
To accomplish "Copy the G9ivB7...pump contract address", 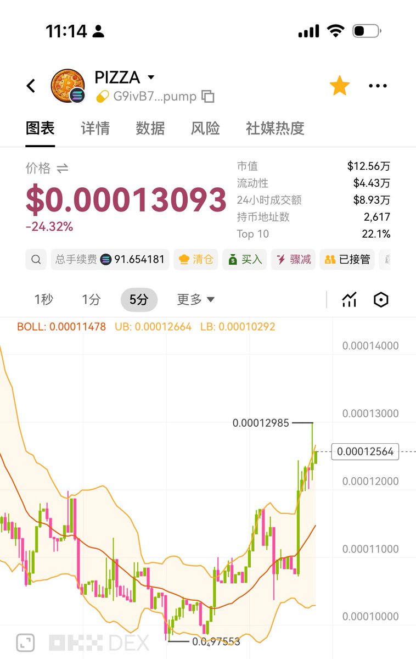I will tap(207, 97).
